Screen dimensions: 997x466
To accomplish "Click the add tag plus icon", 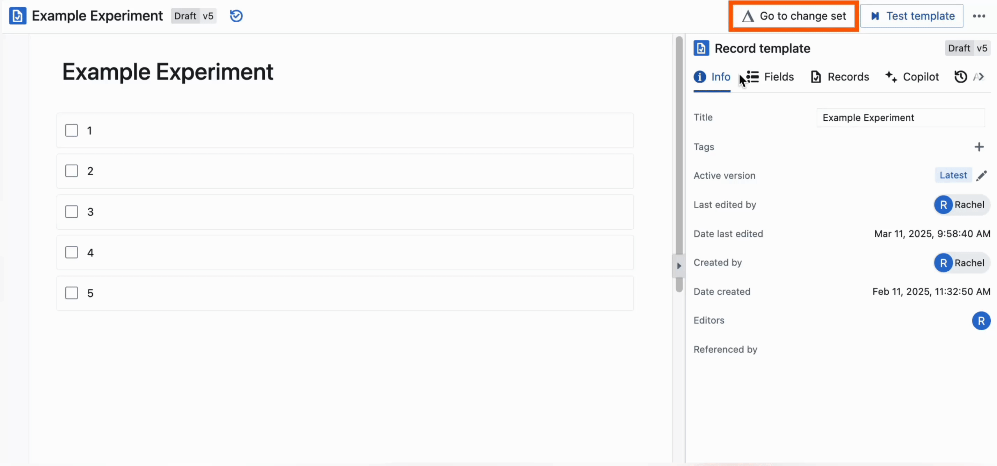I will (x=979, y=147).
